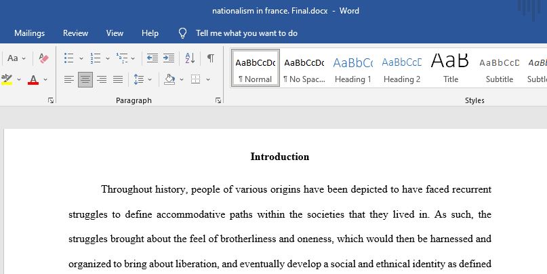Apply numbered list formatting
This screenshot has height=274, width=547.
point(96,58)
